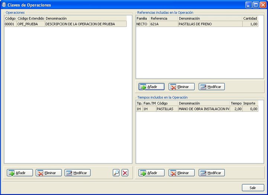268x195 pixels.
Task: Add a new operation with Añadir
Action: point(20,173)
